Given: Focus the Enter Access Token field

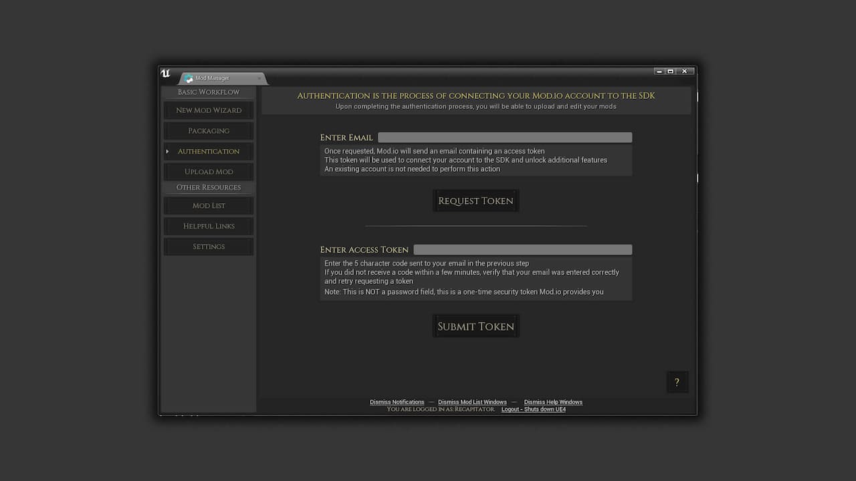Looking at the screenshot, I should [x=523, y=250].
